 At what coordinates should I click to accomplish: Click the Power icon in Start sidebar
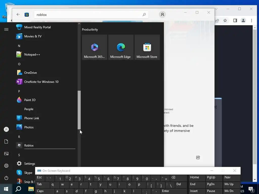[6, 178]
